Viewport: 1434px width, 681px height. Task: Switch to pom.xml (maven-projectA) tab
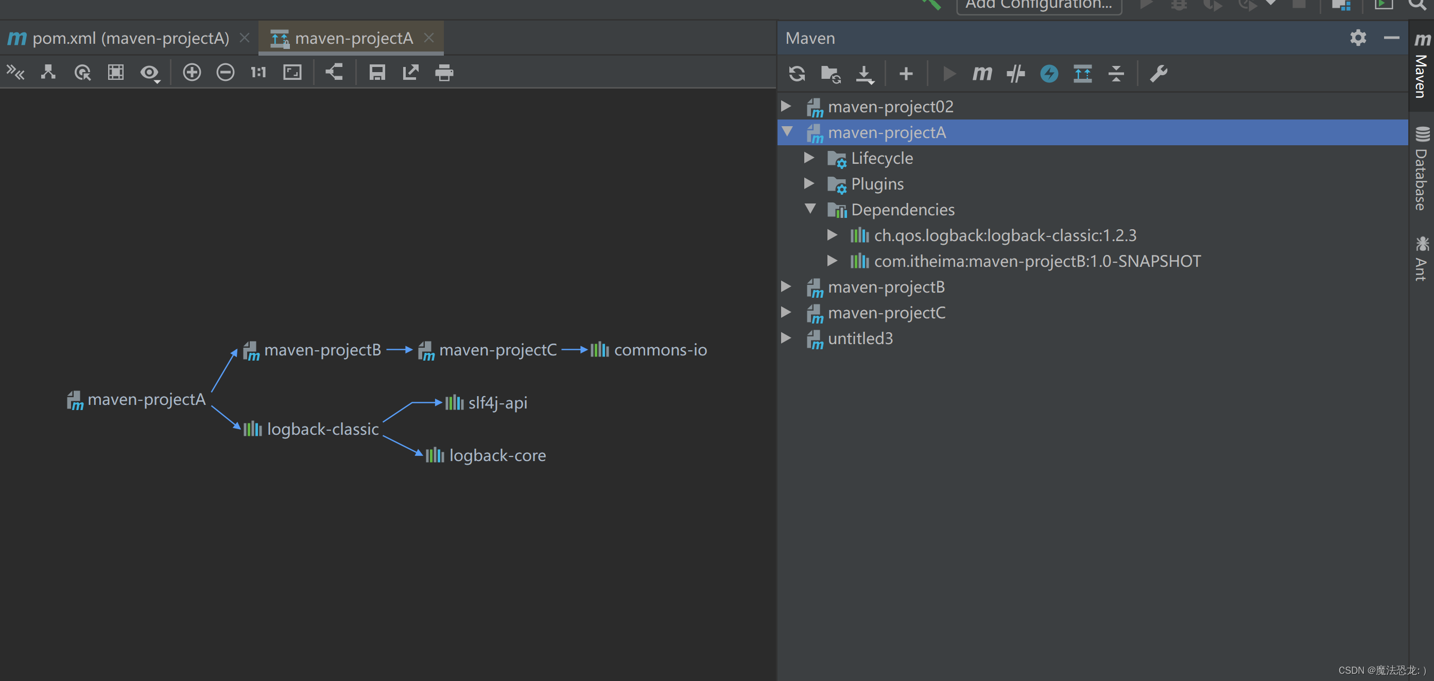pyautogui.click(x=130, y=38)
